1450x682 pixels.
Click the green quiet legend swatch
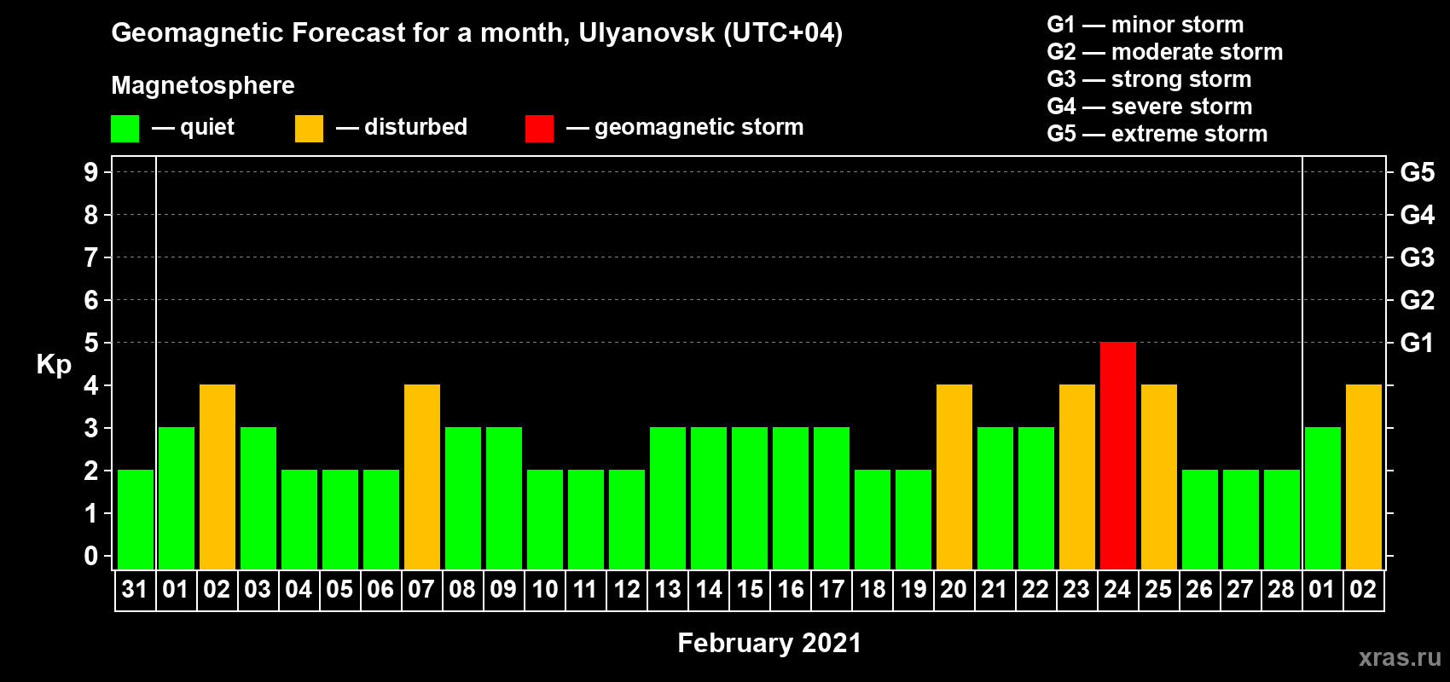[x=125, y=129]
